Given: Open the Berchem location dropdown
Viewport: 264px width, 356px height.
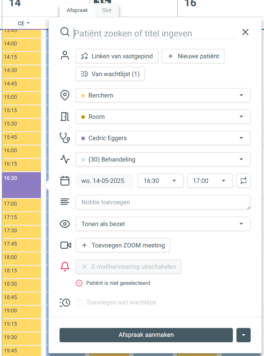Looking at the screenshot, I should pos(163,95).
